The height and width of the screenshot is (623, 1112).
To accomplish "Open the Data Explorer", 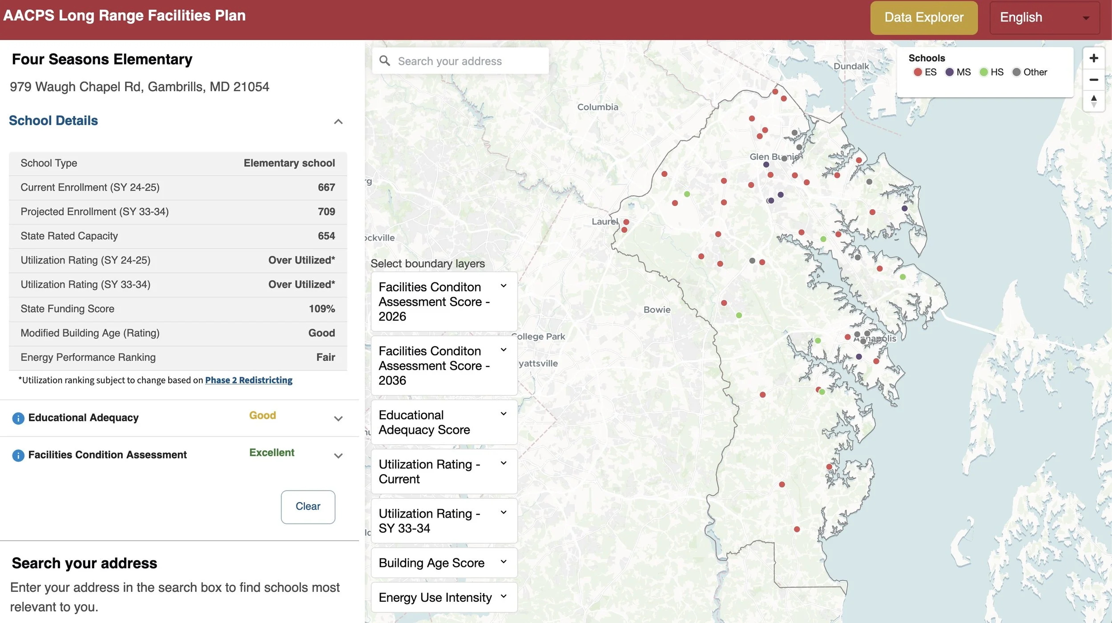I will (x=924, y=18).
